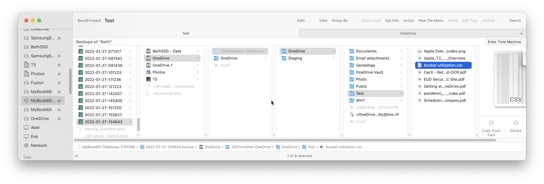Image resolution: width=544 pixels, height=184 pixels.
Task: Close the path bar with the X icon
Action: [x=76, y=156]
